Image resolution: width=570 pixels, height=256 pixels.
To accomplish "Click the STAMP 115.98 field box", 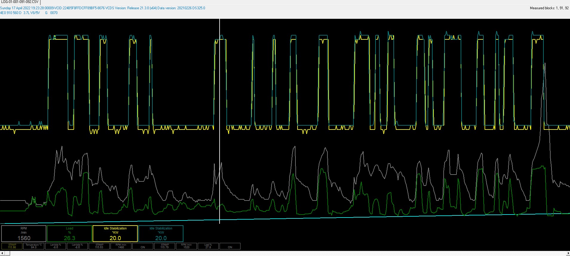I will pos(12,246).
